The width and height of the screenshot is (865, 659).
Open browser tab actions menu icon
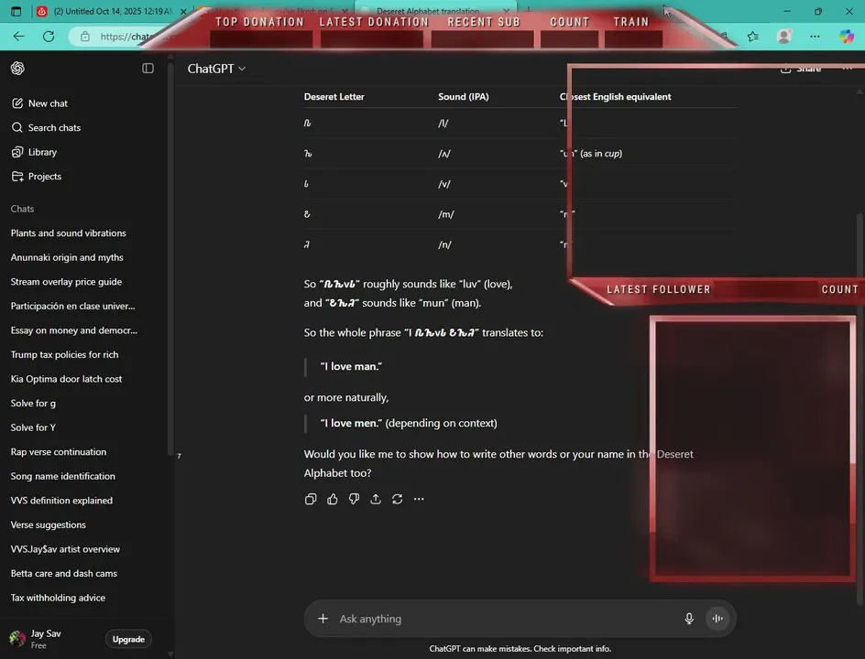point(16,11)
